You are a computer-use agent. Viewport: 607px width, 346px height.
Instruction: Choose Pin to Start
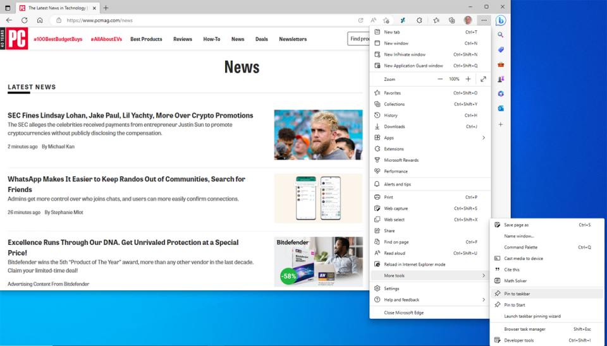click(547, 305)
